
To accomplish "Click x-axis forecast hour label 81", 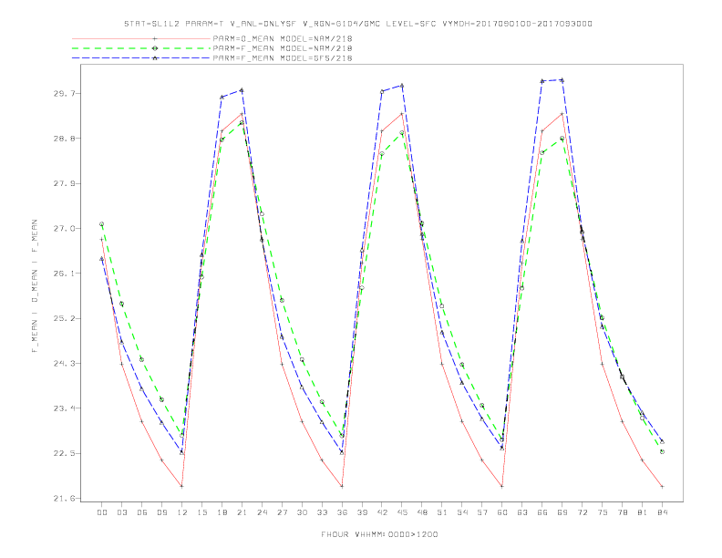I will pyautogui.click(x=643, y=512).
